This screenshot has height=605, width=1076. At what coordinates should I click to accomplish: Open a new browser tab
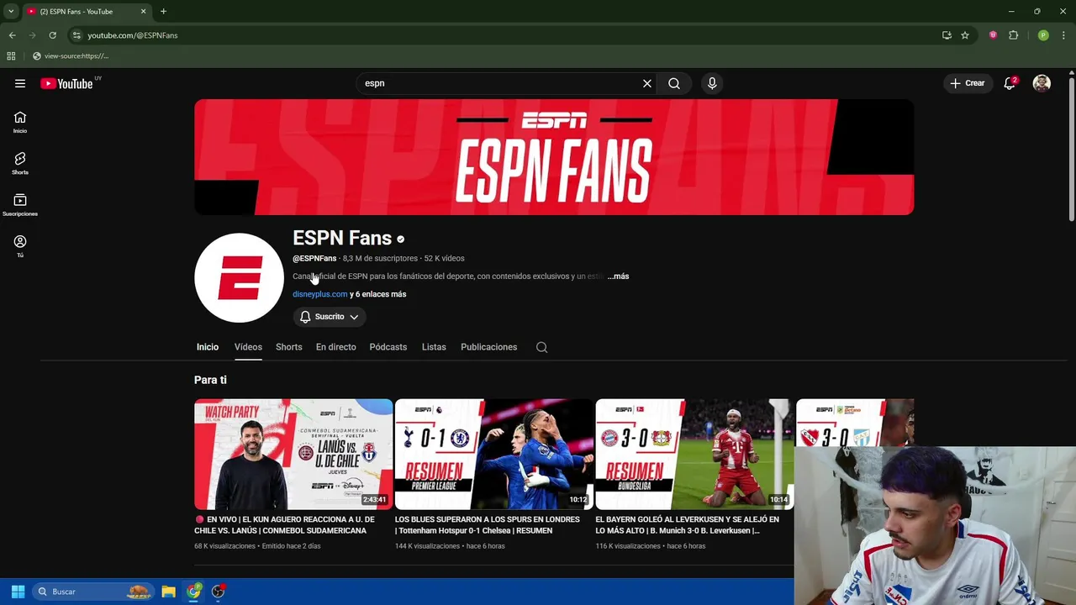point(163,11)
